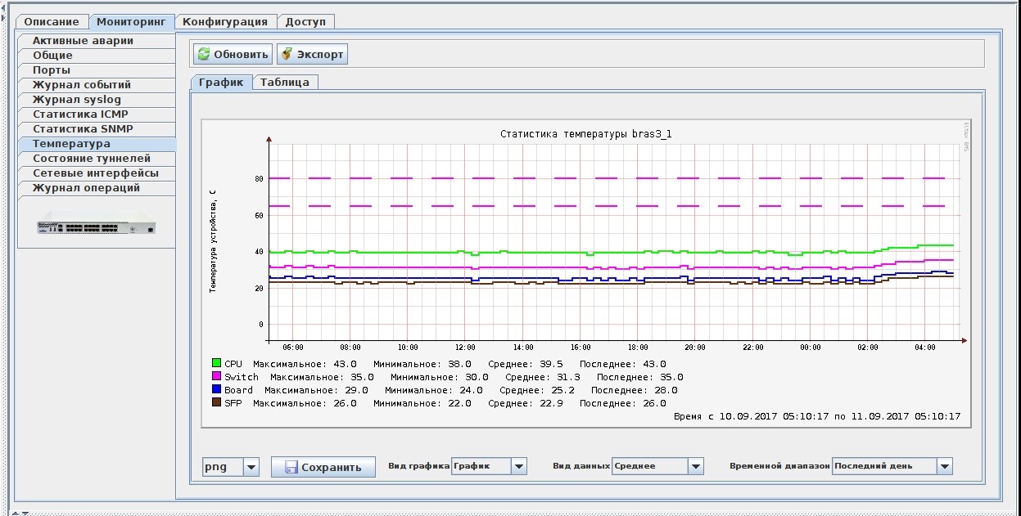The image size is (1021, 516).
Task: Open the Доступ tab
Action: pyautogui.click(x=306, y=22)
